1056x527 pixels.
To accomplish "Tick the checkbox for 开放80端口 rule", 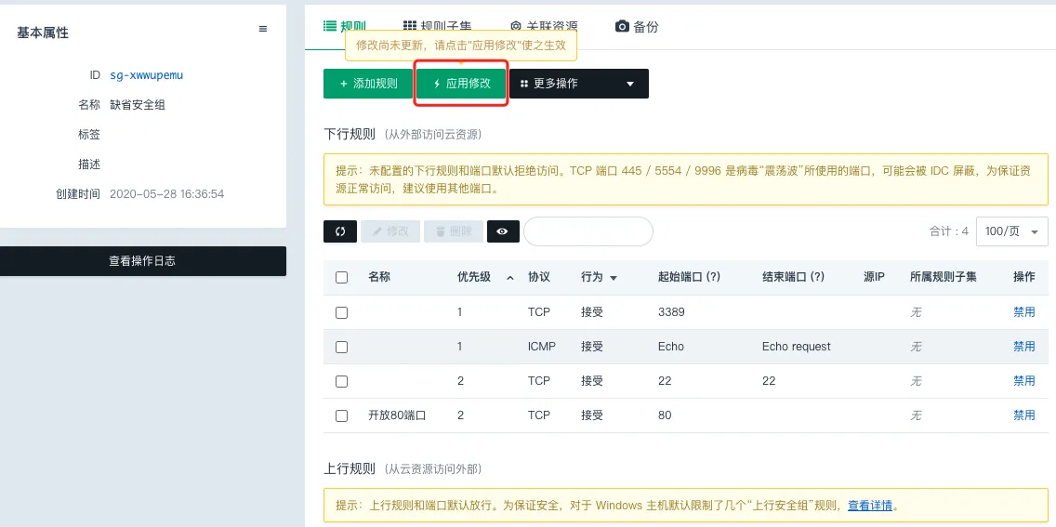I will pos(341,415).
